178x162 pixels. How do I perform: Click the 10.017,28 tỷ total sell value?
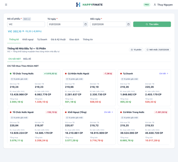152,141
